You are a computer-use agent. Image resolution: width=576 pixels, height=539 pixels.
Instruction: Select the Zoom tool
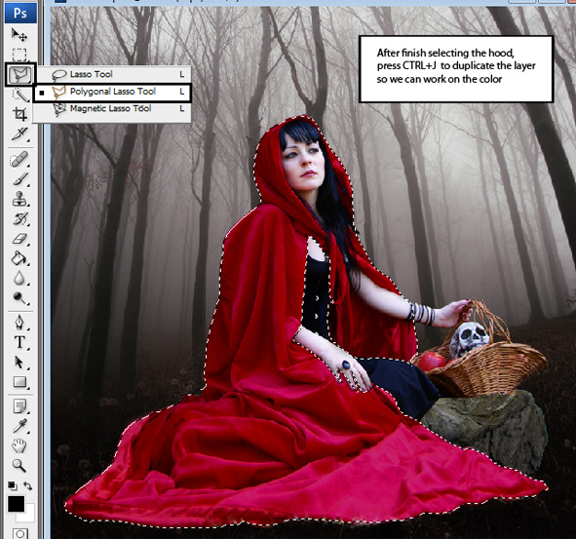coord(19,465)
